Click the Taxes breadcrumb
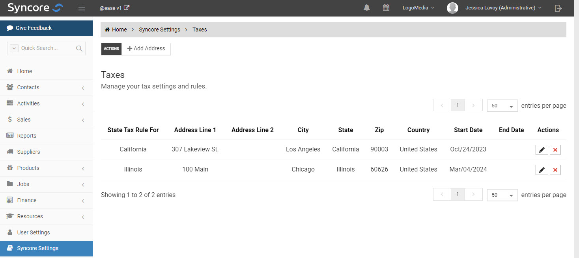The width and height of the screenshot is (579, 258). coord(200,29)
